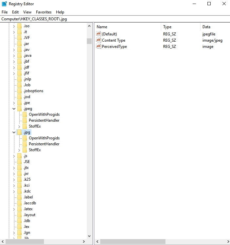The image size is (230, 245).
Task: Click the tree pane scroll down arrow
Action: [x=89, y=236]
